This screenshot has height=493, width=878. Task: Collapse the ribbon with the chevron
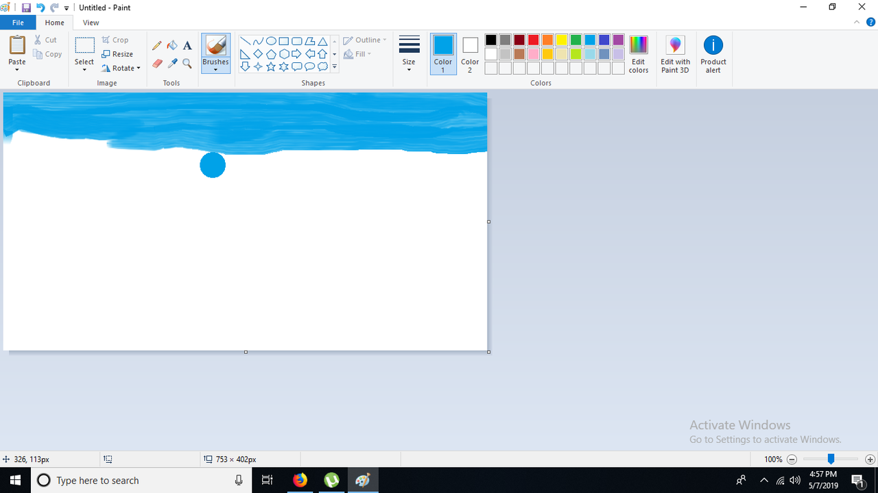pos(857,23)
